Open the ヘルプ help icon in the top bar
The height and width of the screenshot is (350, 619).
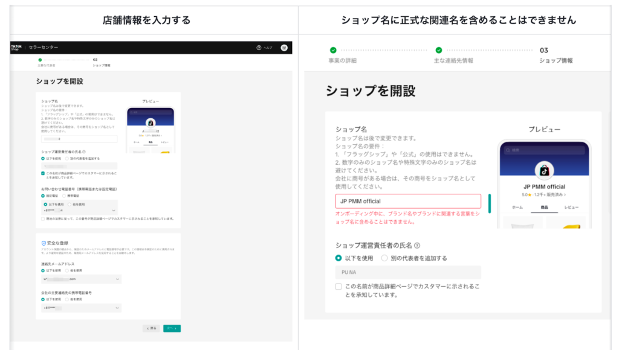click(x=259, y=48)
